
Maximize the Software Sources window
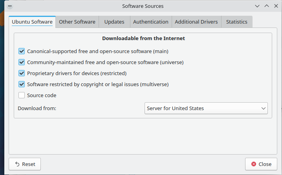click(x=266, y=6)
